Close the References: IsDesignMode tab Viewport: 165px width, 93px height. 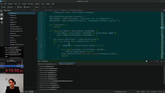click(x=74, y=64)
